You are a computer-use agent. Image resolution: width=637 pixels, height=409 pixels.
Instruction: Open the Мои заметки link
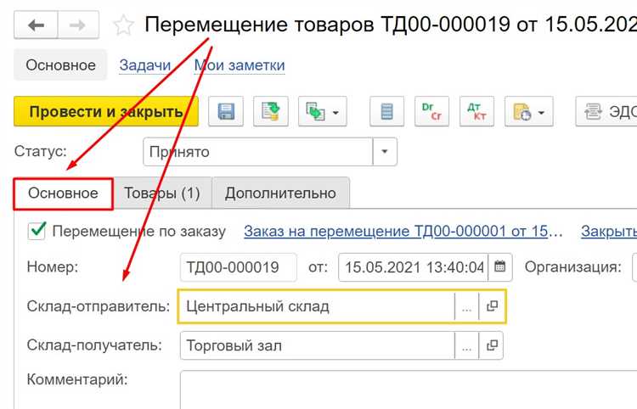(240, 65)
